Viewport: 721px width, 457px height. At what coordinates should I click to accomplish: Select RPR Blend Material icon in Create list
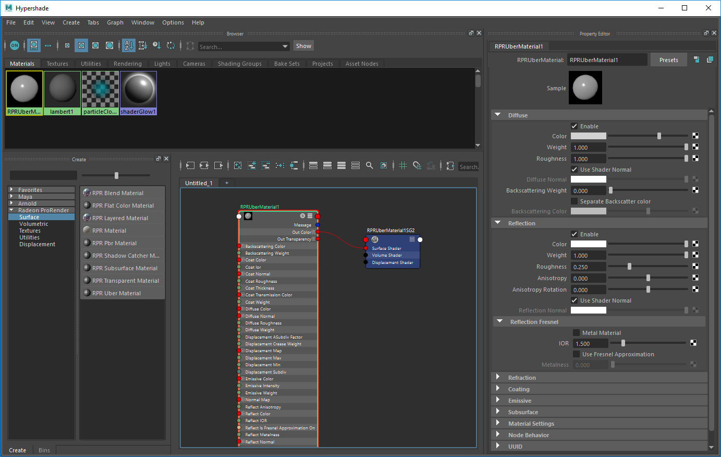[x=87, y=193]
